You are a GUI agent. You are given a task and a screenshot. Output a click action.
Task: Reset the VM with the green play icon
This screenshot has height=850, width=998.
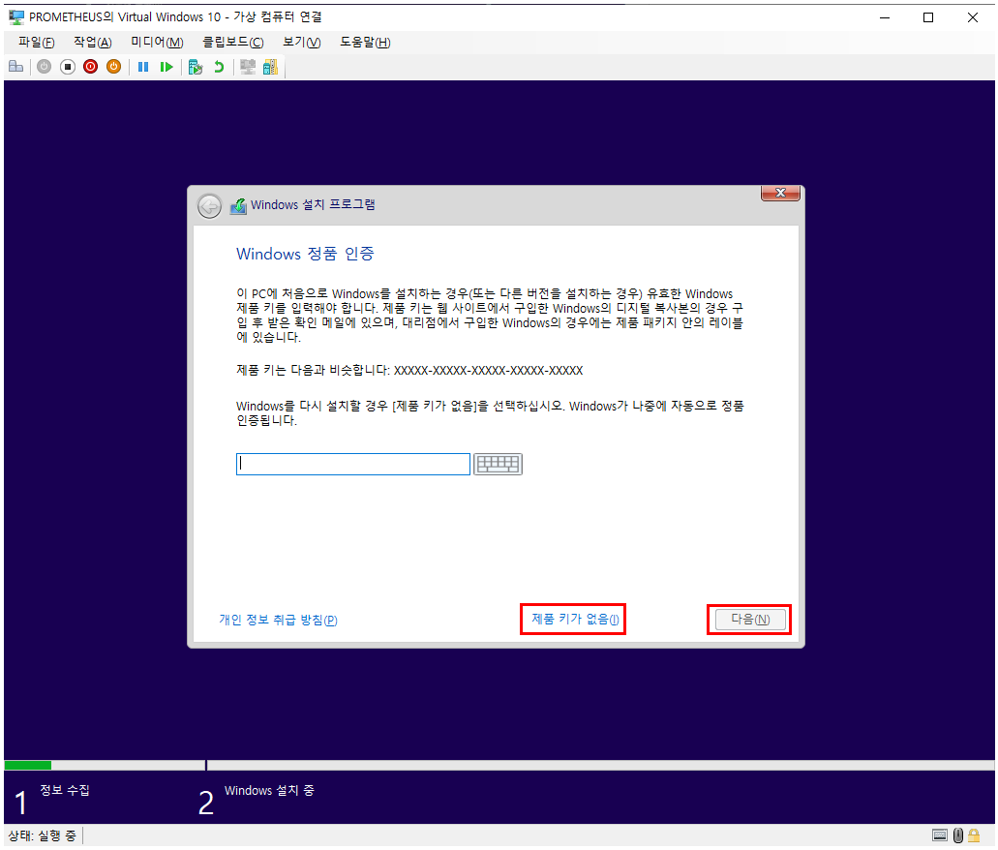tap(166, 67)
